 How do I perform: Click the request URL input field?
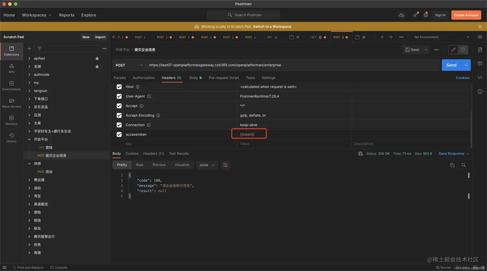[x=292, y=65]
